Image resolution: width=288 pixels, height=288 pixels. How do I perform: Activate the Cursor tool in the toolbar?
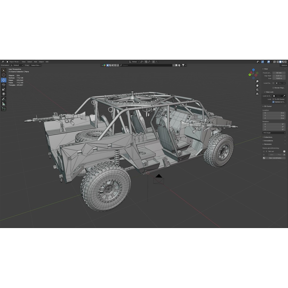click(4, 75)
